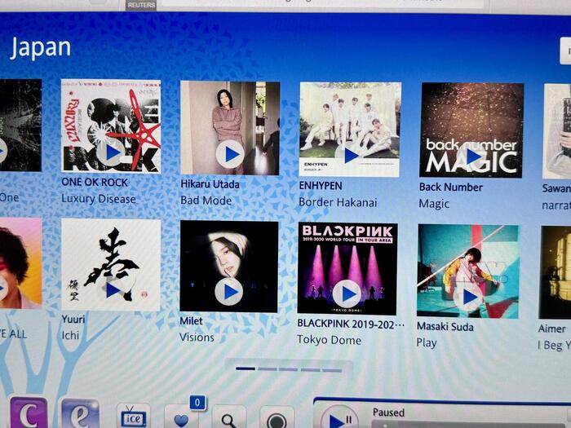Click the 'Japan' section heading
The height and width of the screenshot is (428, 571).
[41, 47]
